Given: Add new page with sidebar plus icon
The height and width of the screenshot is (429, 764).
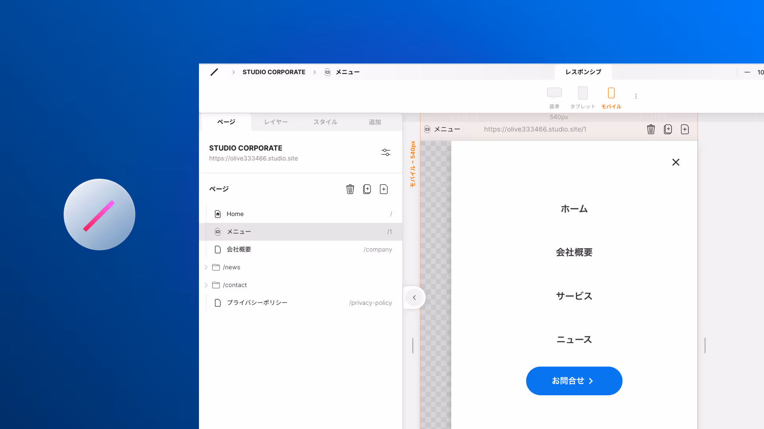Looking at the screenshot, I should coord(384,189).
